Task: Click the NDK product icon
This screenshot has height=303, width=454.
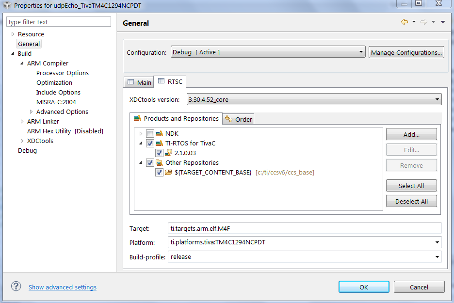Action: pyautogui.click(x=159, y=134)
